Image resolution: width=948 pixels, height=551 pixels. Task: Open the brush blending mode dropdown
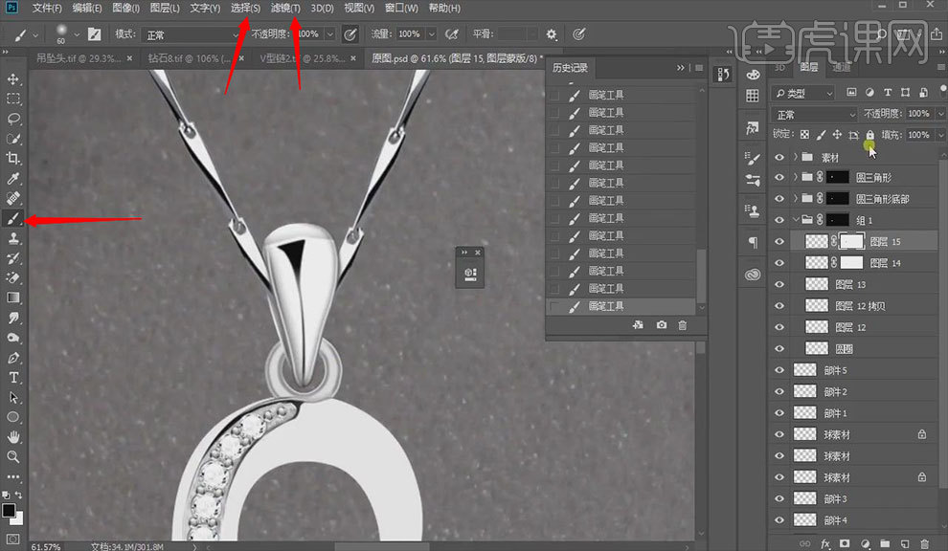point(190,34)
